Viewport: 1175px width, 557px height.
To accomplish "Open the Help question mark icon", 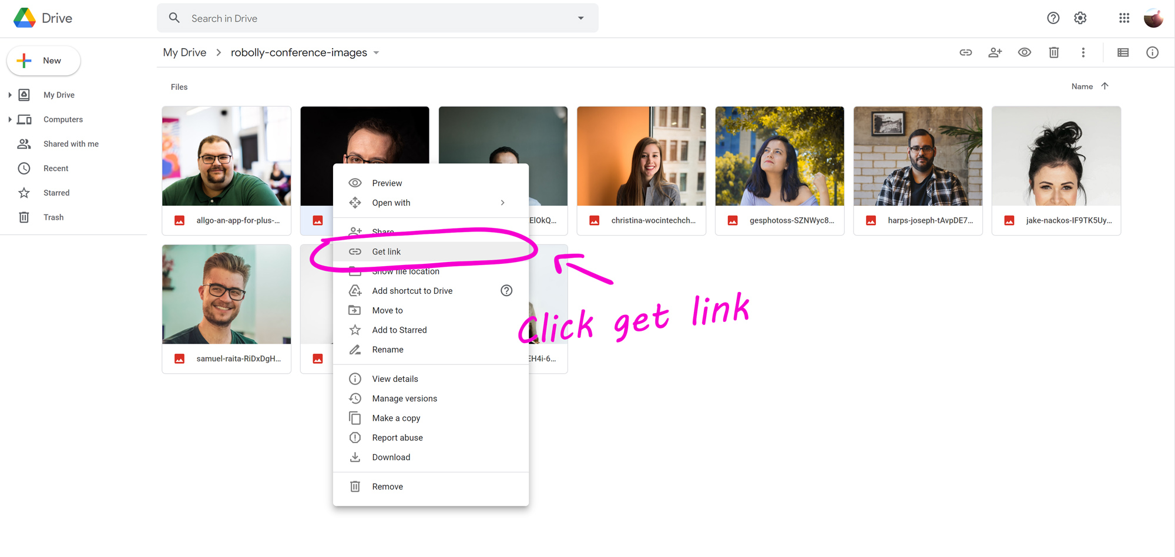I will coord(1053,18).
